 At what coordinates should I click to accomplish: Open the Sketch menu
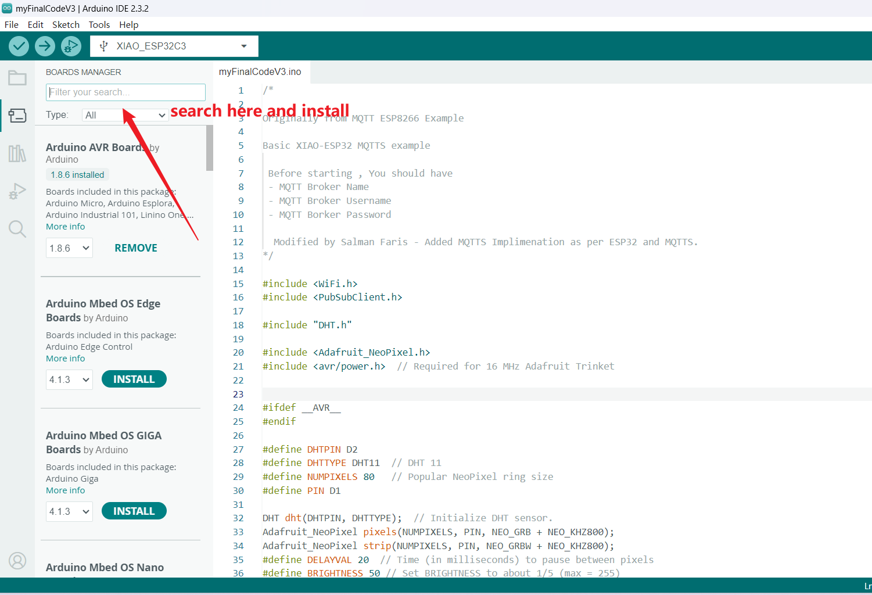coord(66,24)
